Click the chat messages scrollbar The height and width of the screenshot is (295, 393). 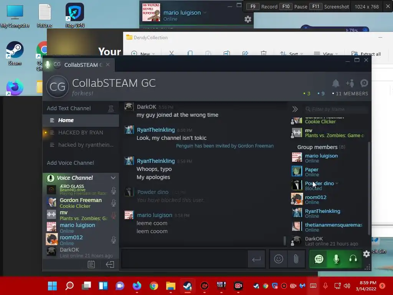point(284,240)
